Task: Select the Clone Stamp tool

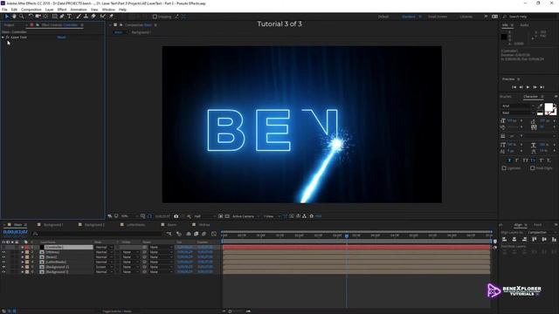Action: pyautogui.click(x=86, y=17)
